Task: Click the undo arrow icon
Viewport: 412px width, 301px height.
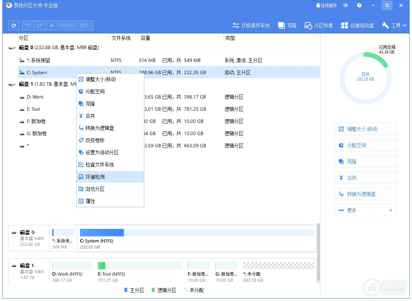Action: pyautogui.click(x=28, y=25)
